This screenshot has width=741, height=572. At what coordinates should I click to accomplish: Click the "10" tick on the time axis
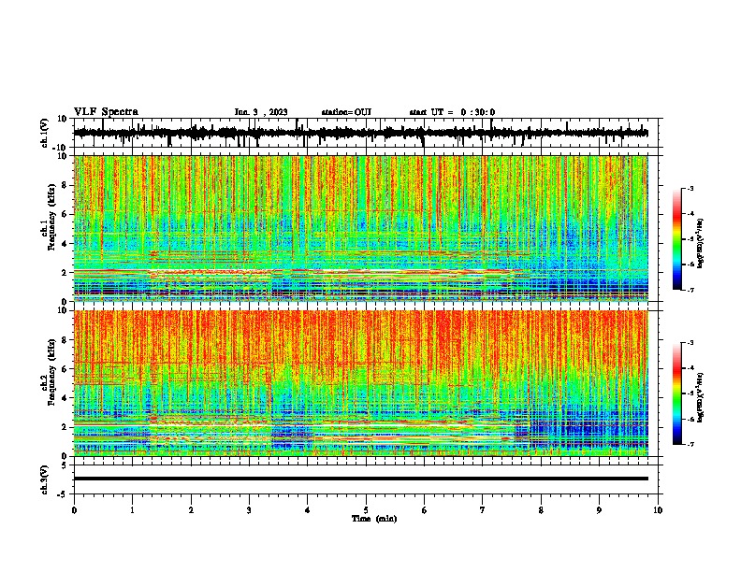[x=658, y=510]
